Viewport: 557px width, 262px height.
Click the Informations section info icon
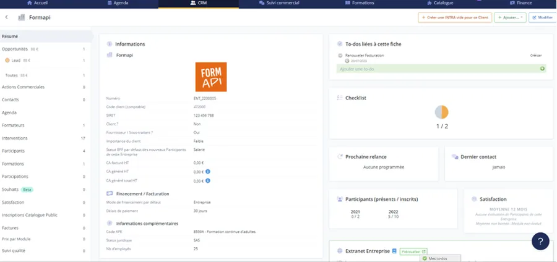[110, 44]
